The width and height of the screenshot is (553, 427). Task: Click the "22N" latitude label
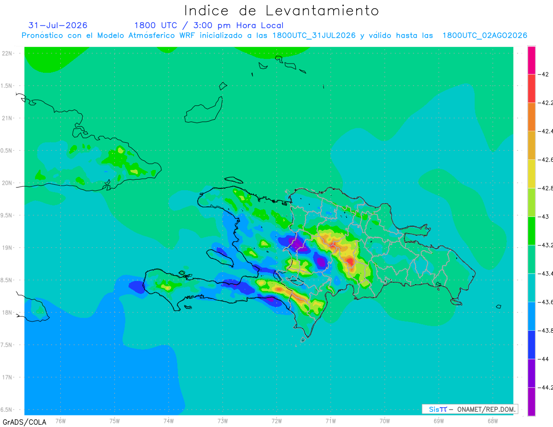click(x=8, y=53)
